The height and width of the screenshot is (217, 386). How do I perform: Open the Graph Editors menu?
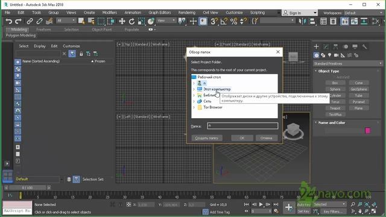(x=159, y=13)
